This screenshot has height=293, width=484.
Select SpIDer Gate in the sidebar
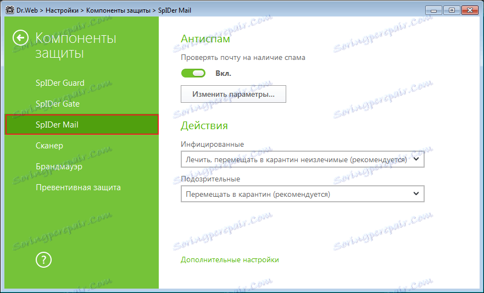[58, 104]
